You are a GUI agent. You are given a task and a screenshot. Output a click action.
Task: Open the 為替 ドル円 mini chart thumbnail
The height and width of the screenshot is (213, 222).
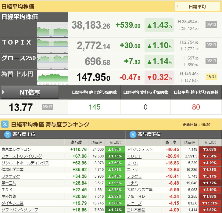click(x=52, y=77)
